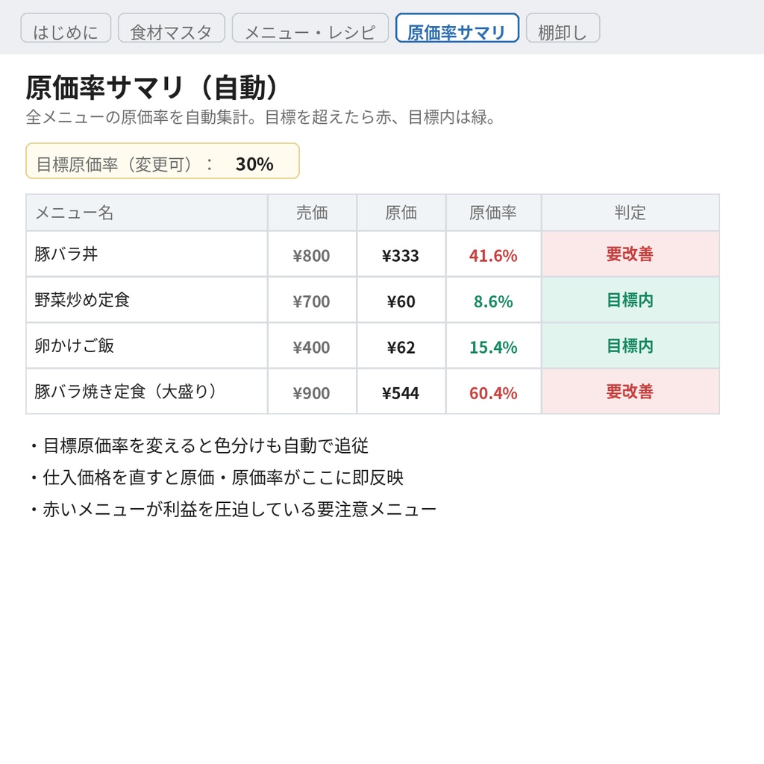764x764 pixels.
Task: Click the note about 赤いメニュー要注意
Action: (x=233, y=509)
